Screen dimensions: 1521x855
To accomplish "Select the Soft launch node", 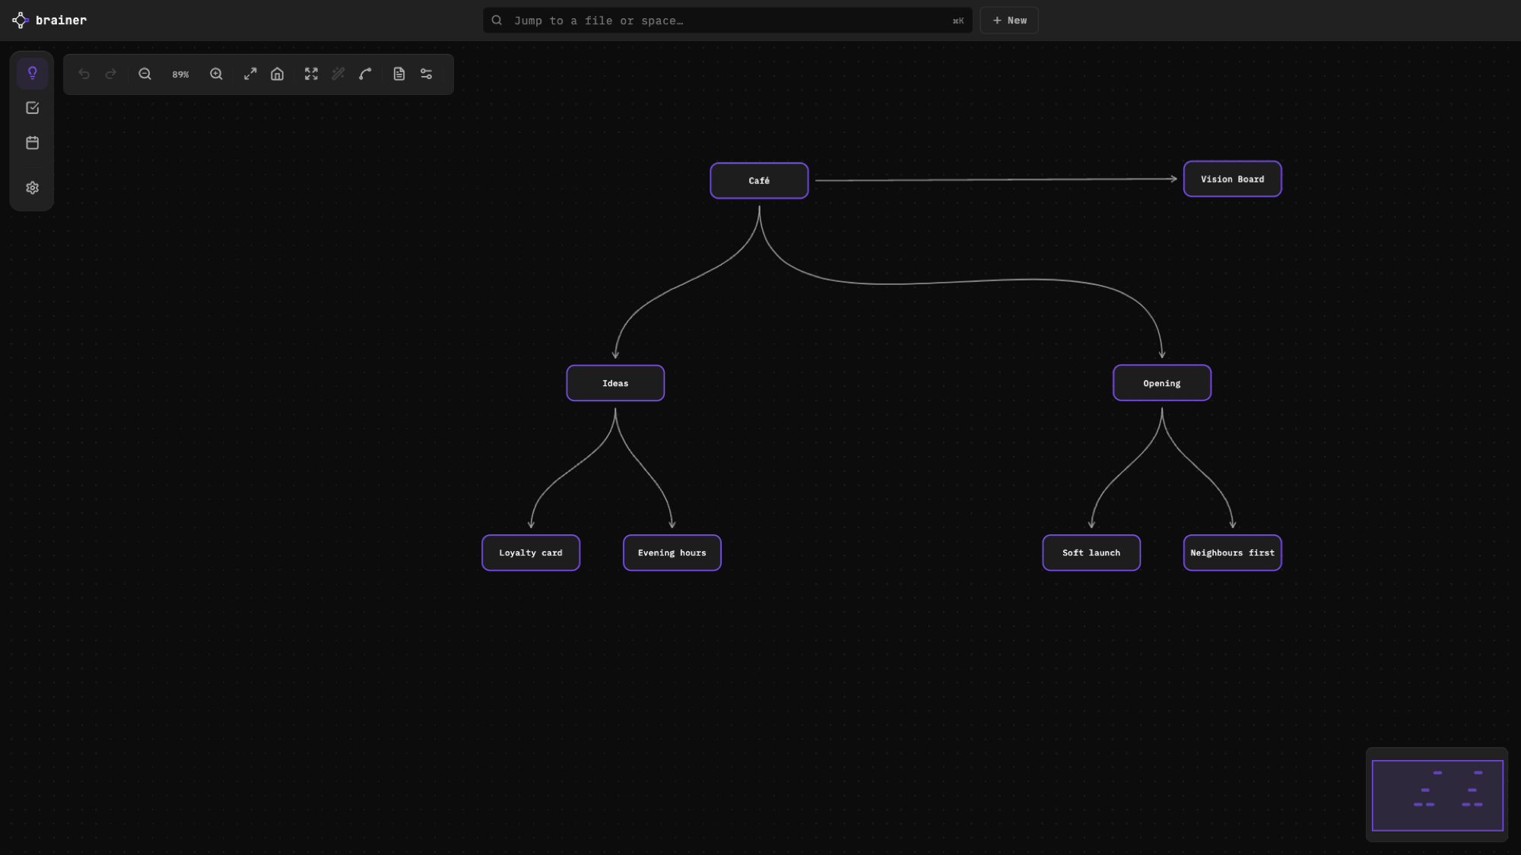I will [1091, 553].
